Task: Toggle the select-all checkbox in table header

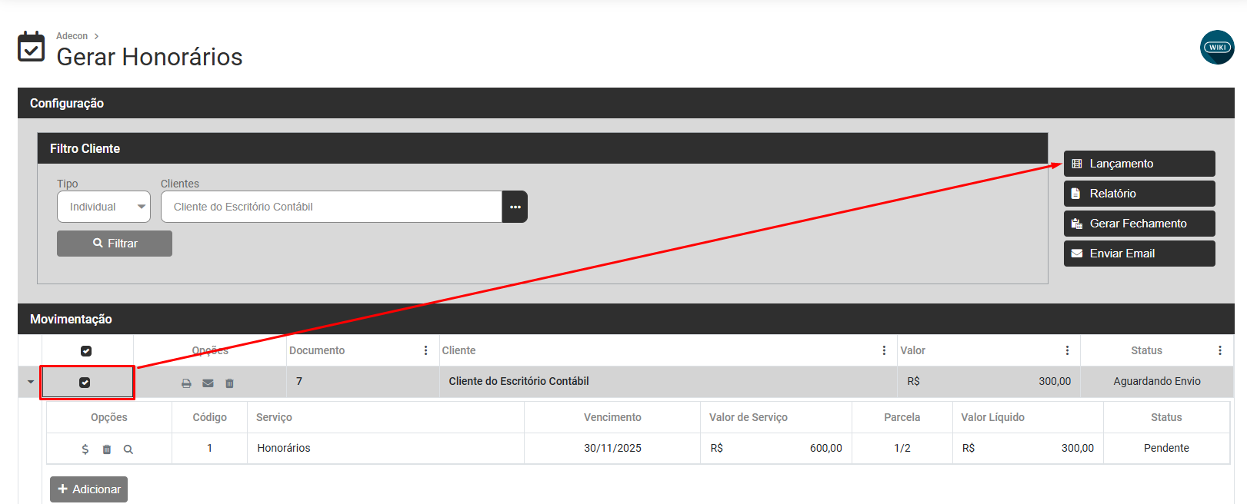Action: tap(86, 351)
